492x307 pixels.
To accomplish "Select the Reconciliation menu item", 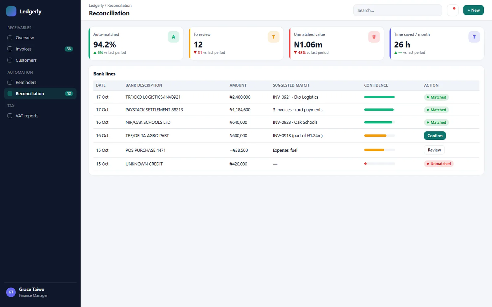I will pyautogui.click(x=40, y=94).
